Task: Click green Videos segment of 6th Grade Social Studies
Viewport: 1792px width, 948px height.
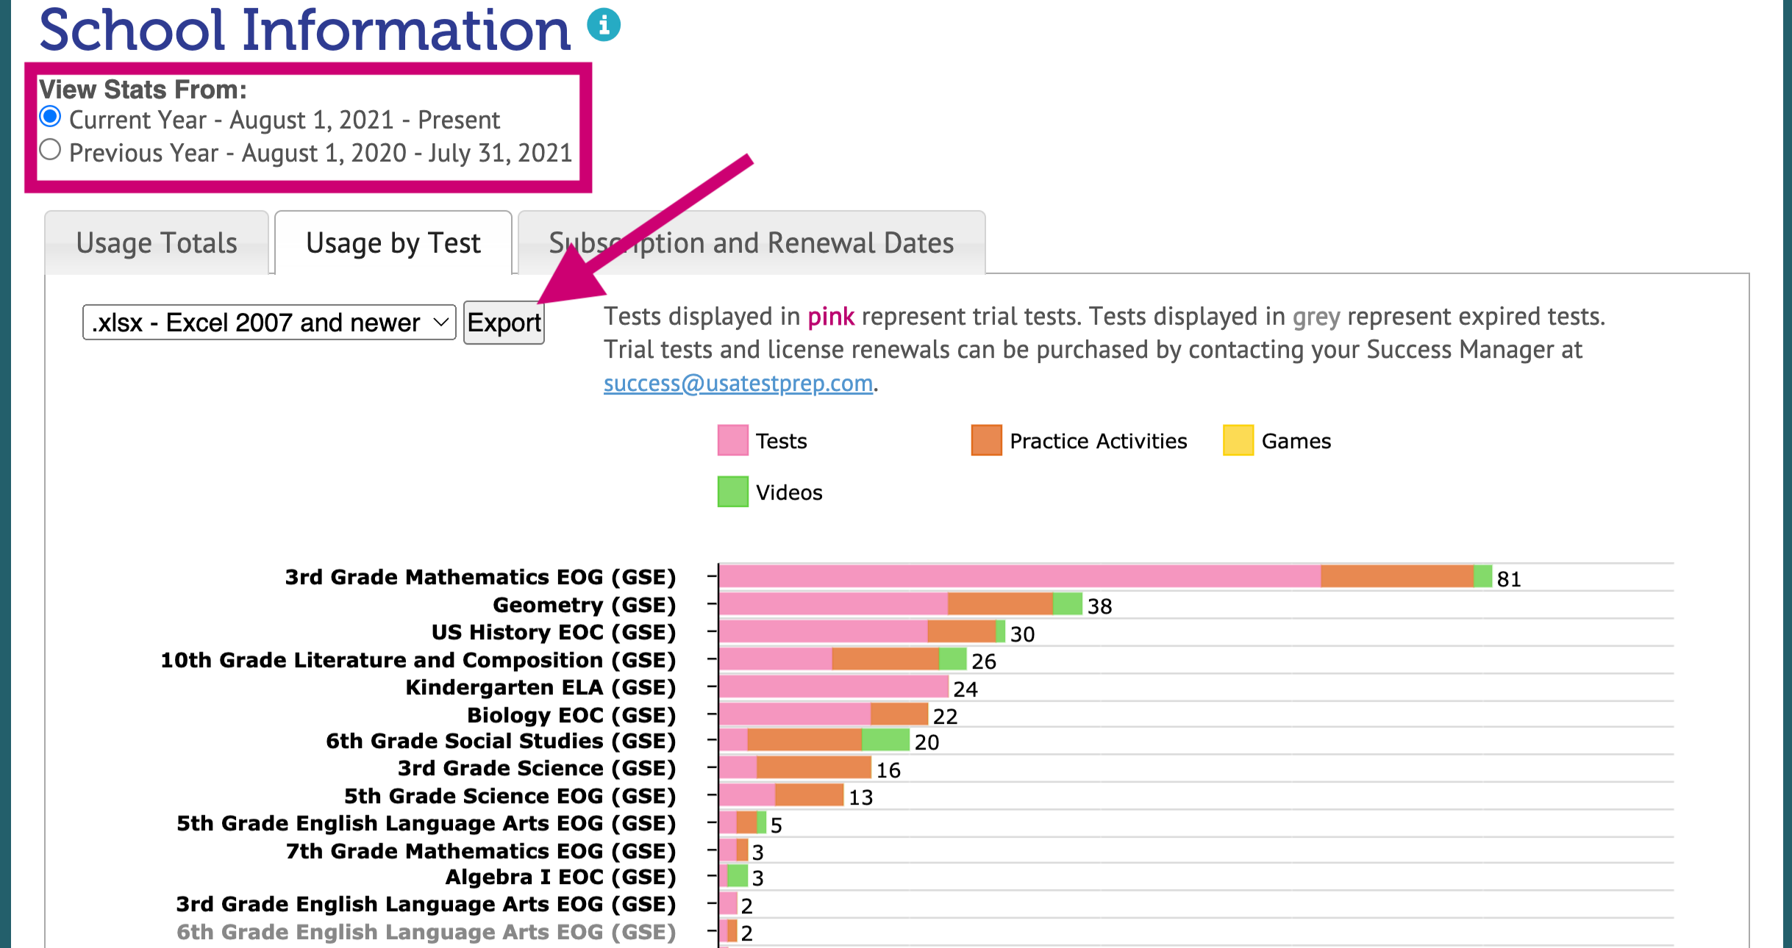Action: pos(885,740)
